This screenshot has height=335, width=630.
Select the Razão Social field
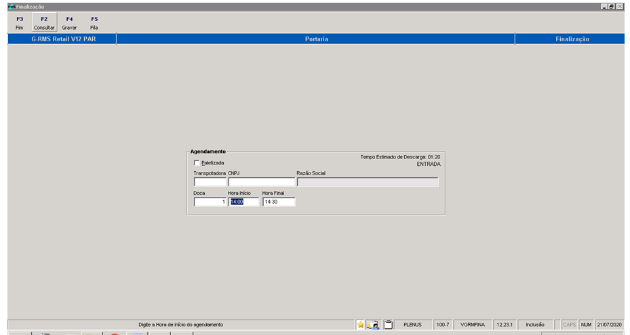tap(368, 182)
